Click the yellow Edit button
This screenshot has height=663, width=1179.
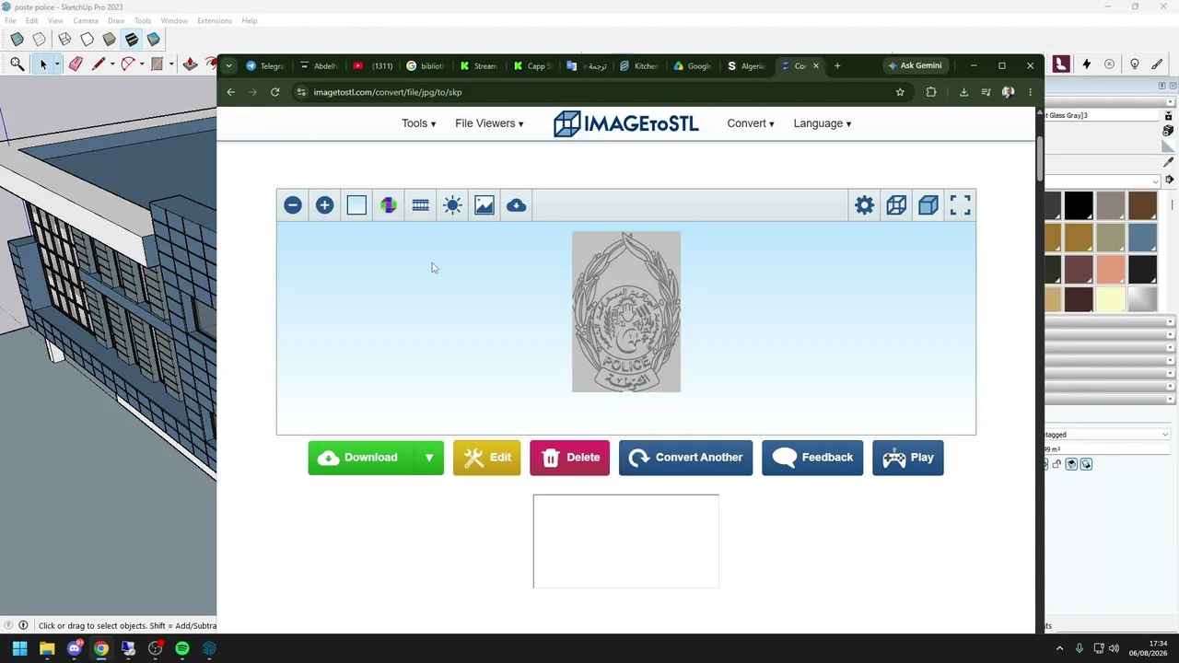click(x=486, y=458)
